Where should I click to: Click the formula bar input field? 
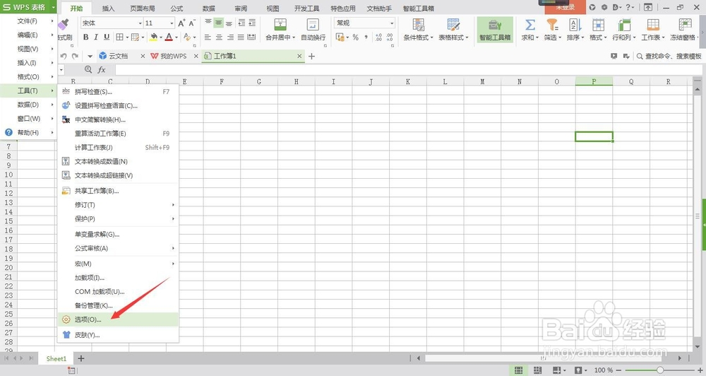tap(408, 69)
